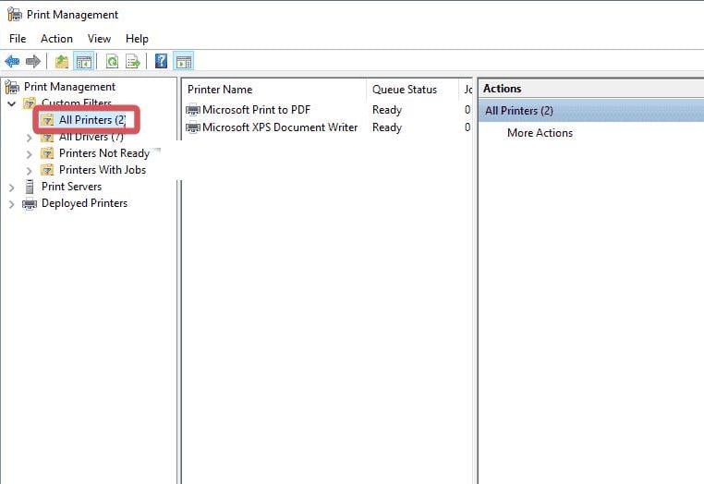
Task: Click the Microsoft Print to PDF printer icon
Action: click(x=193, y=110)
